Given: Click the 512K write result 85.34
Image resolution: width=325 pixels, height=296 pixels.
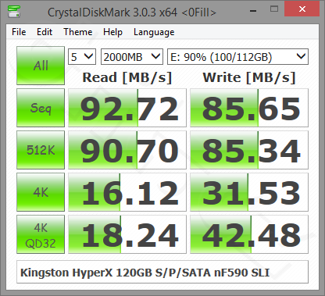Looking at the screenshot, I should [249, 150].
